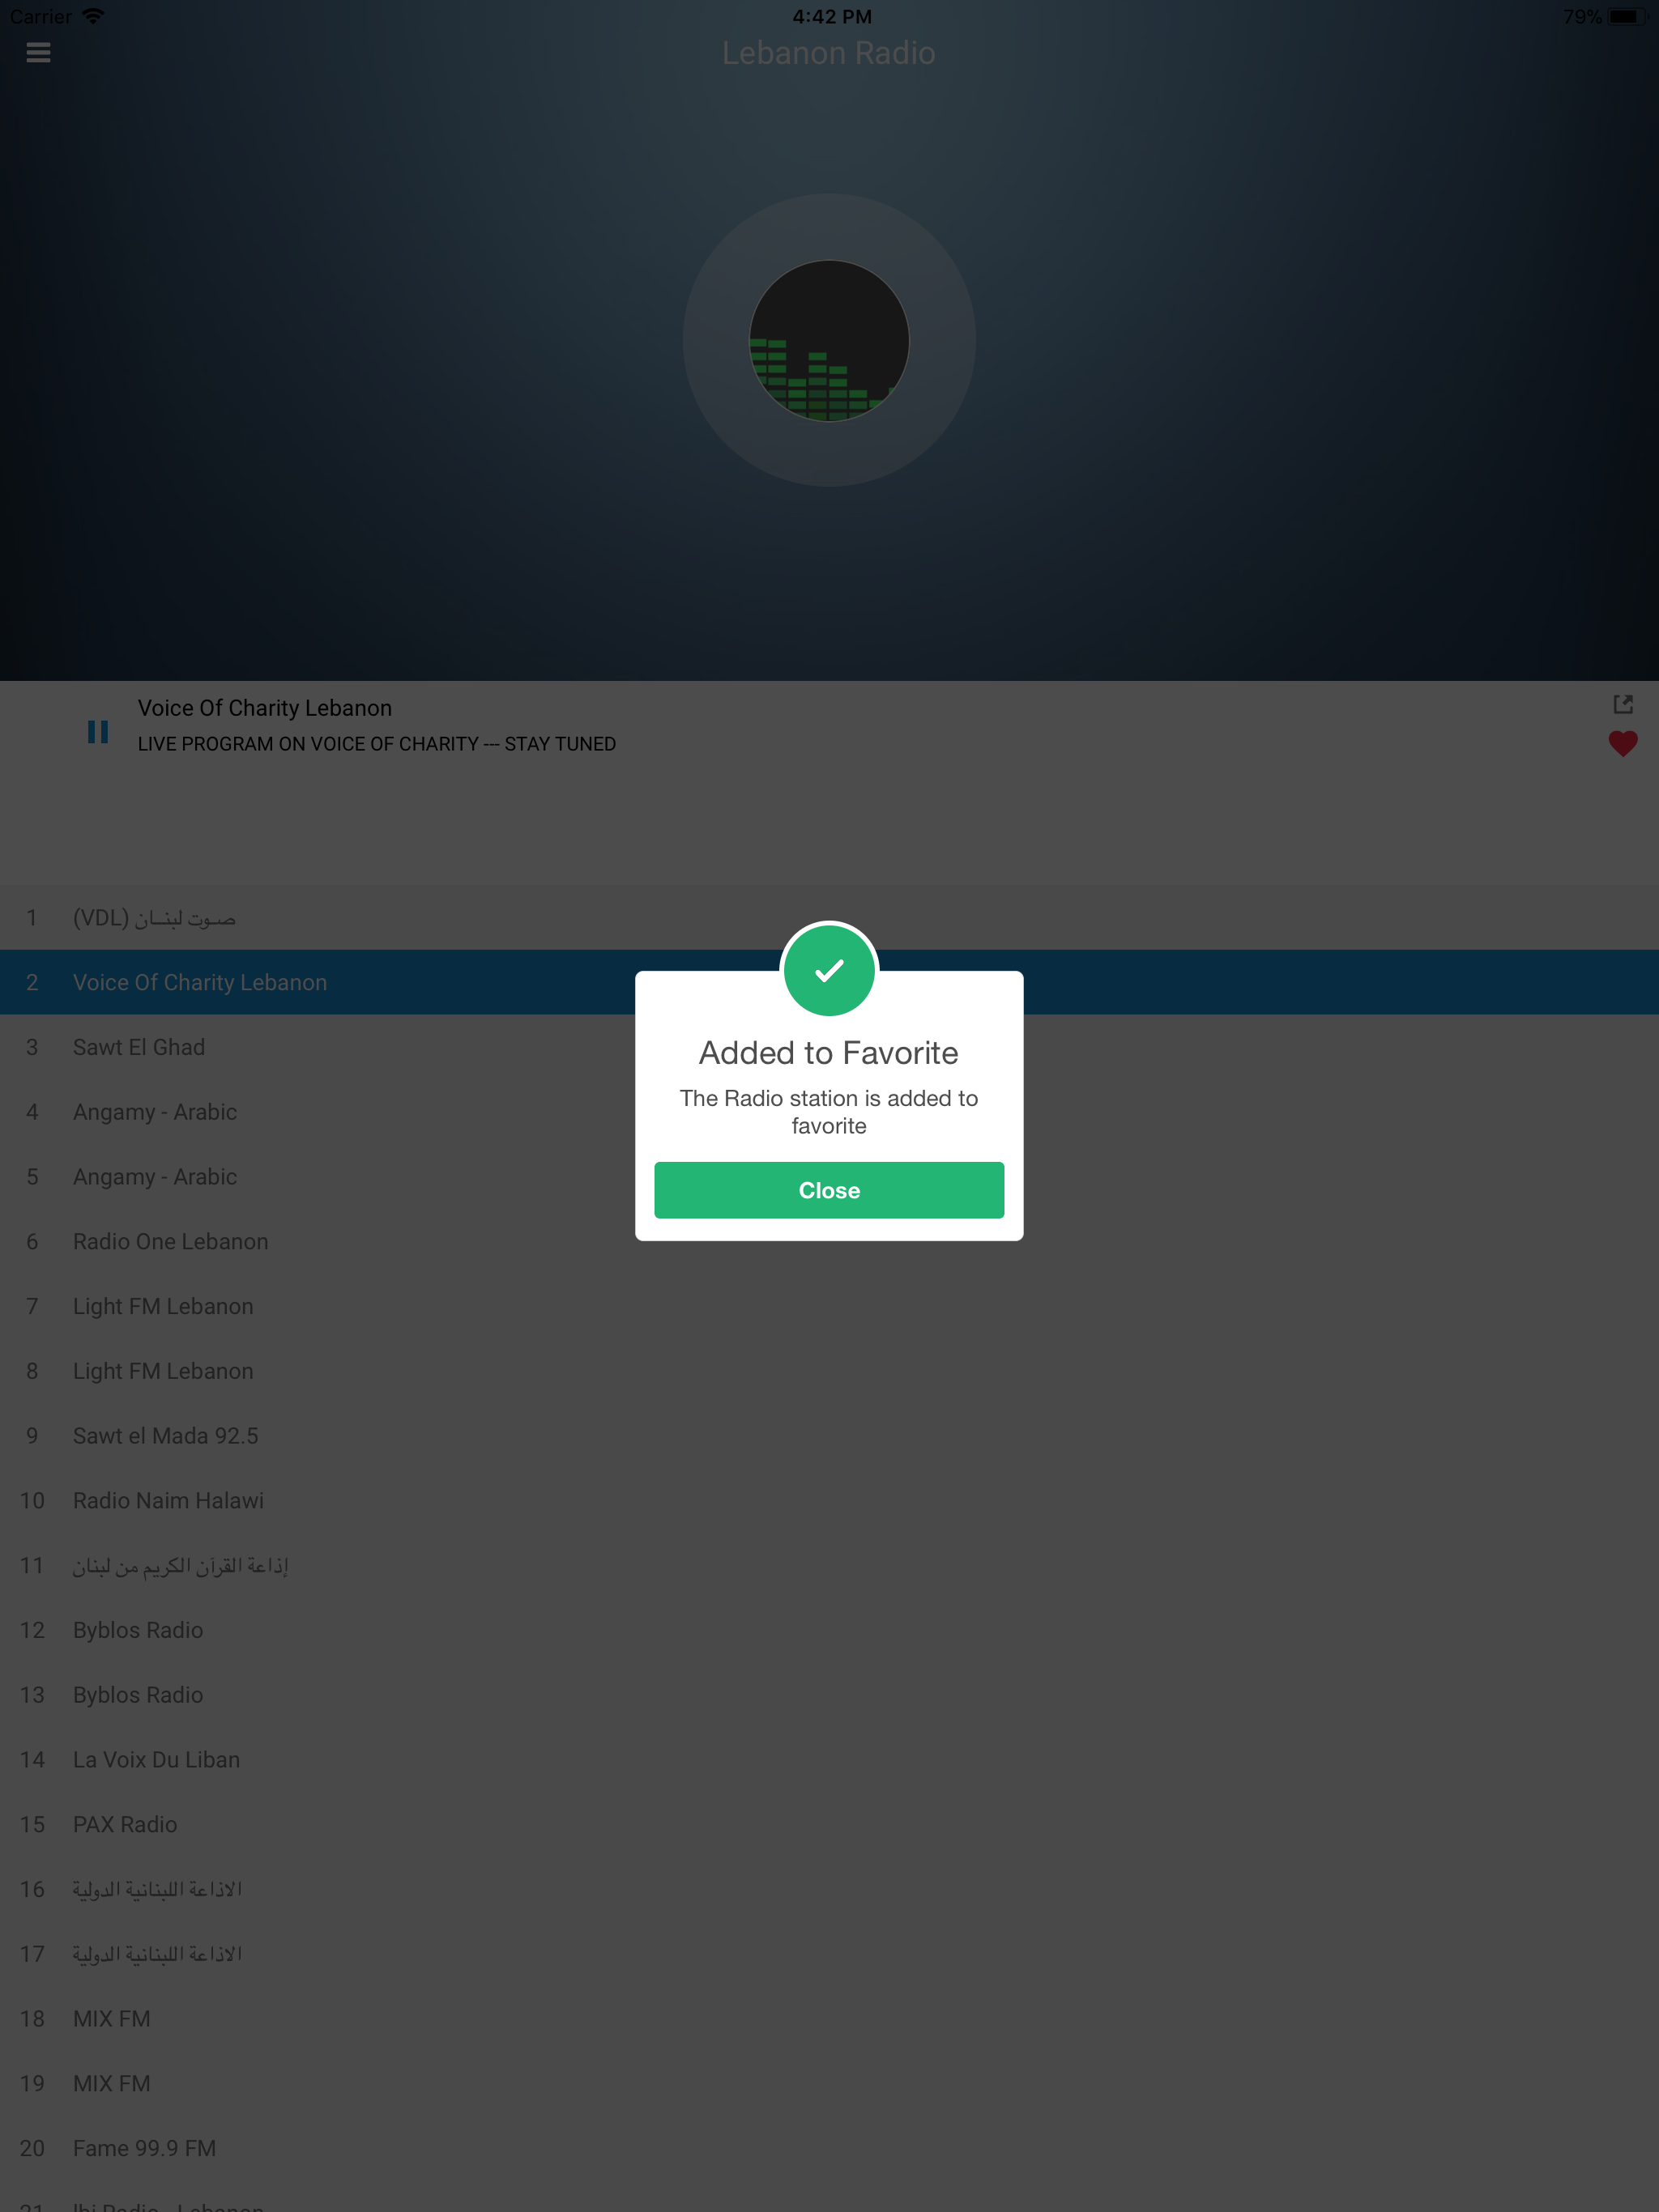Select Voice Of Charity Lebanon row

(829, 982)
